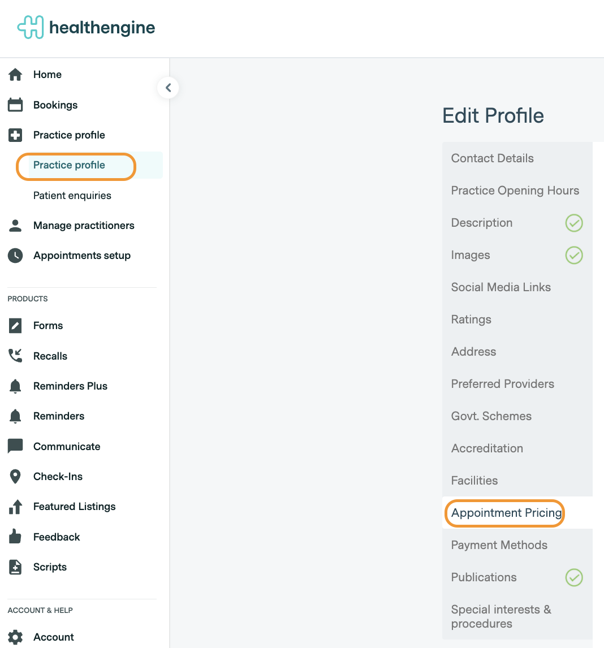Click the Forms pencil icon
604x648 pixels.
pyautogui.click(x=15, y=326)
